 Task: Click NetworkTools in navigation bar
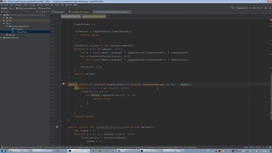[45, 8]
